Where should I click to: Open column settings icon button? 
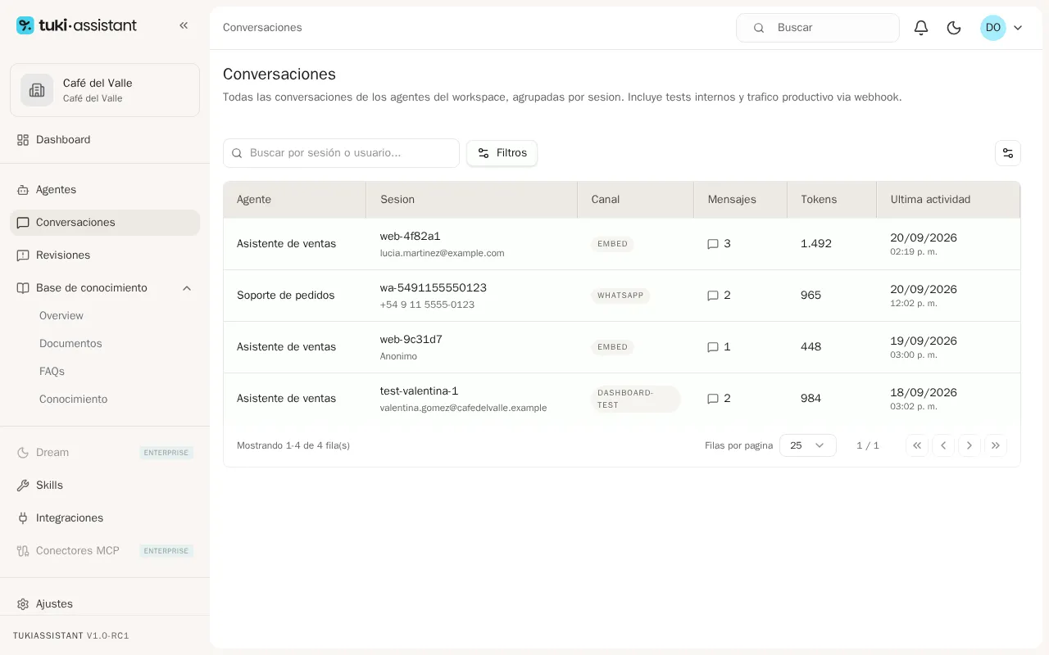click(1008, 153)
